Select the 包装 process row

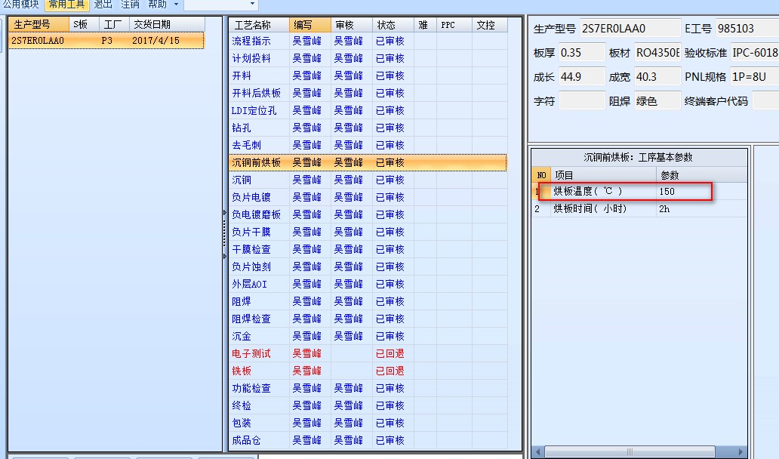(368, 424)
